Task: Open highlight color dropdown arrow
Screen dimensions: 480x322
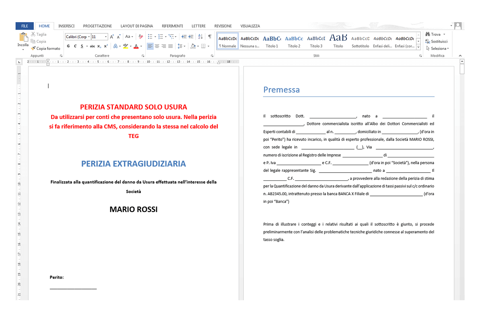Action: tap(131, 46)
